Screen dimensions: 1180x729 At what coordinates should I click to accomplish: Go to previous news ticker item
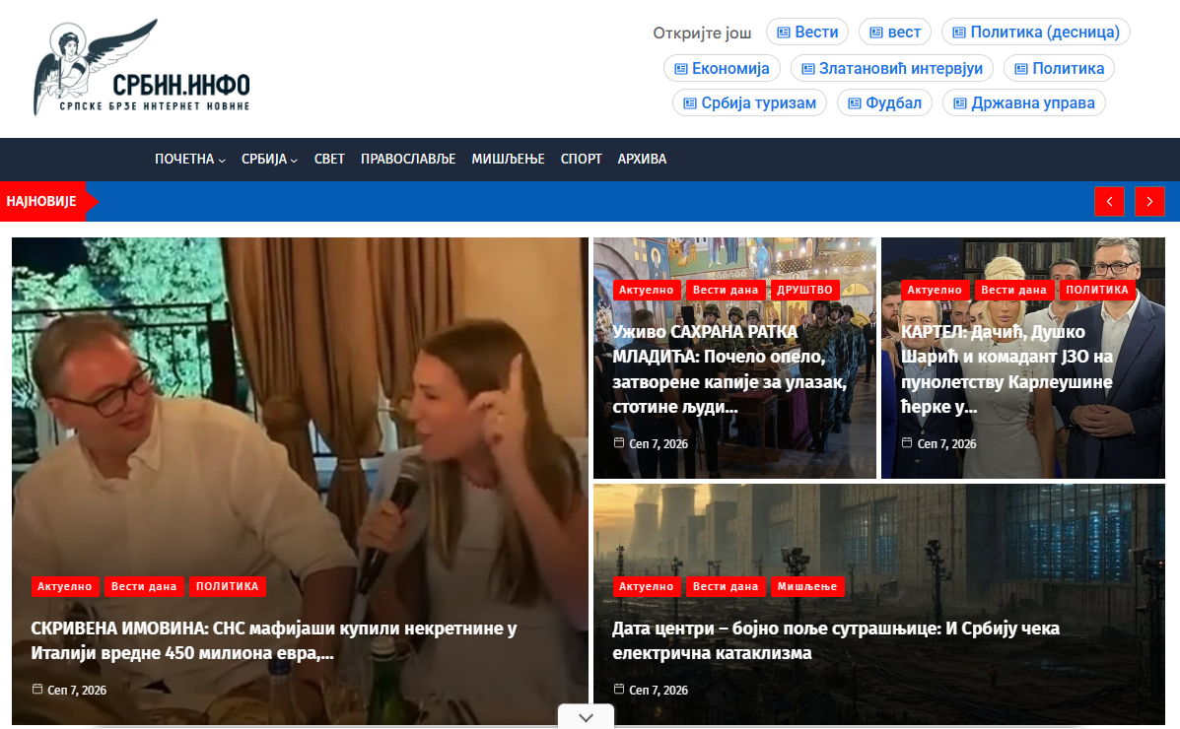1109,202
